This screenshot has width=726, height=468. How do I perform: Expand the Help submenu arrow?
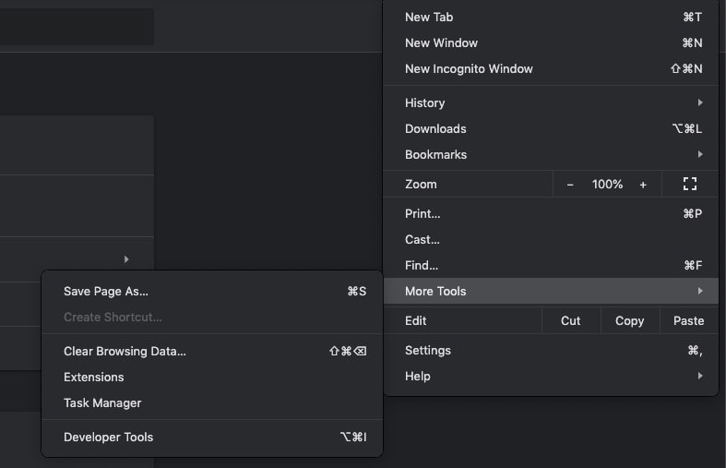tap(700, 376)
